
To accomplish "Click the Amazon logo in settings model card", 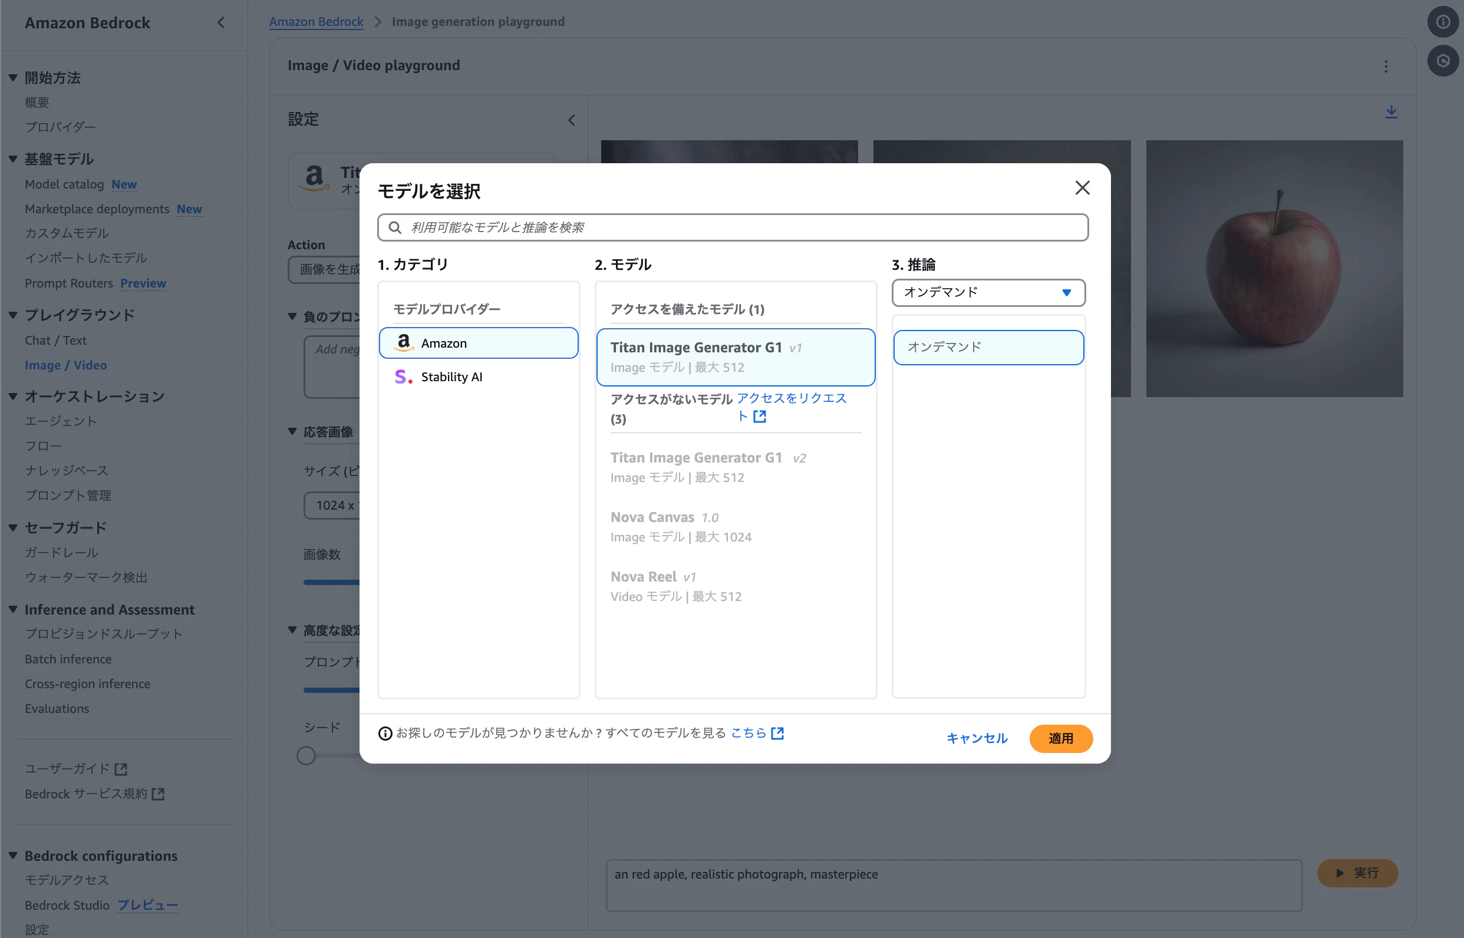I will [314, 179].
